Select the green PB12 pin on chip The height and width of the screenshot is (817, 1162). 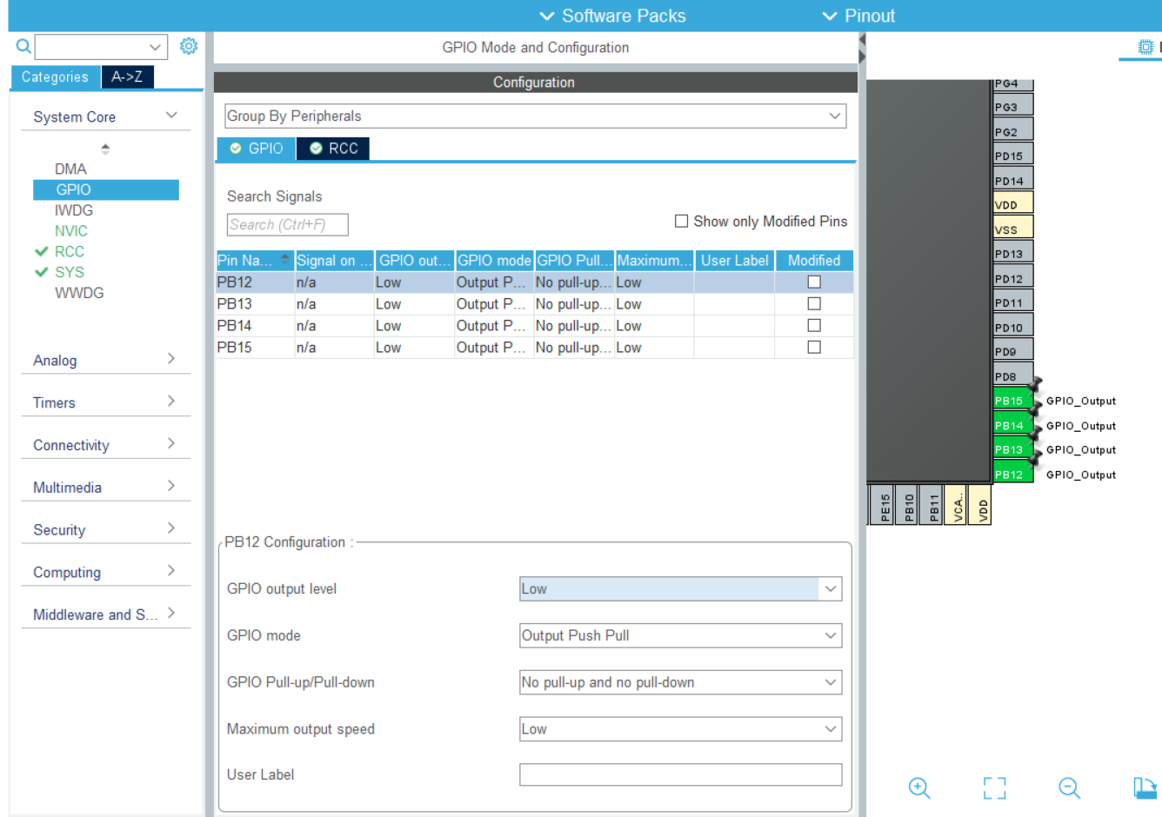coord(1012,474)
